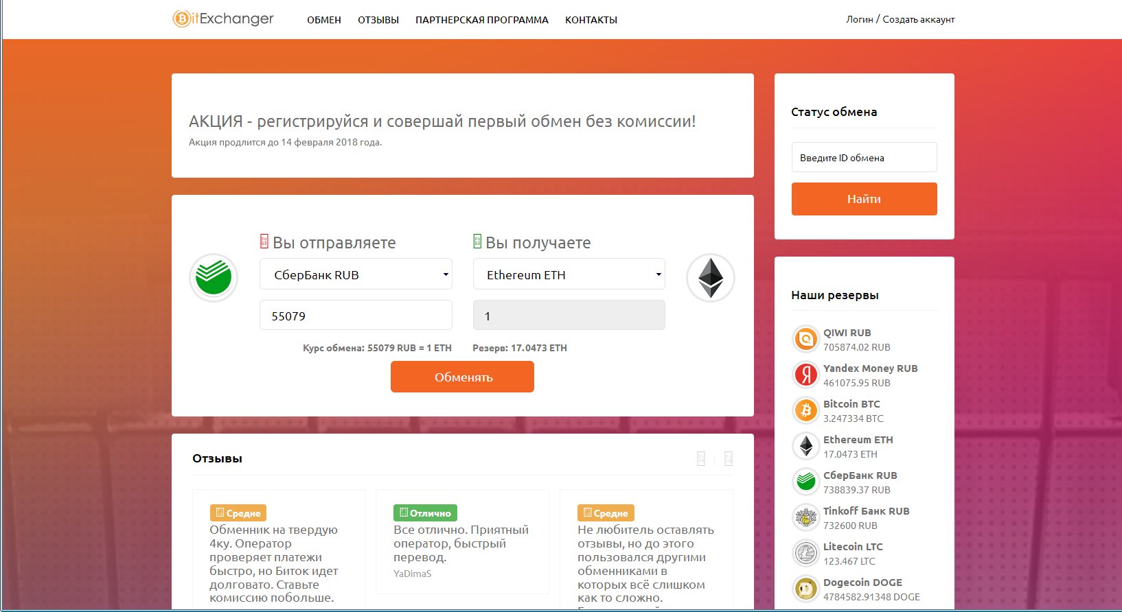
Task: Click the Курс обмена rate text
Action: [x=377, y=348]
